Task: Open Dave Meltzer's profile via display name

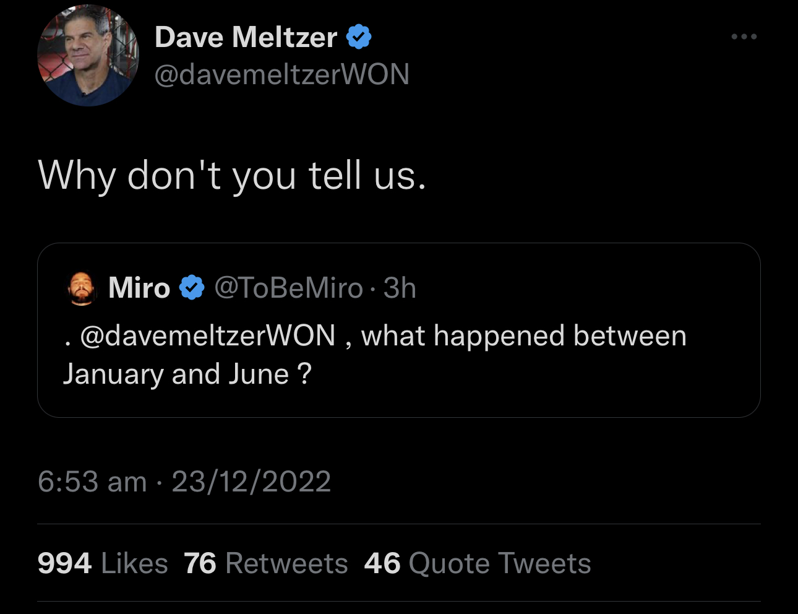Action: (x=246, y=37)
